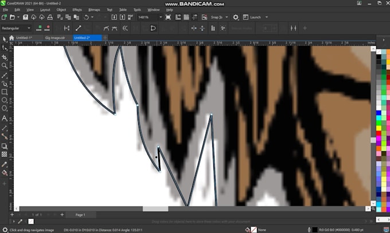Select the Crop tool
390x233 pixels.
[x=4, y=57]
